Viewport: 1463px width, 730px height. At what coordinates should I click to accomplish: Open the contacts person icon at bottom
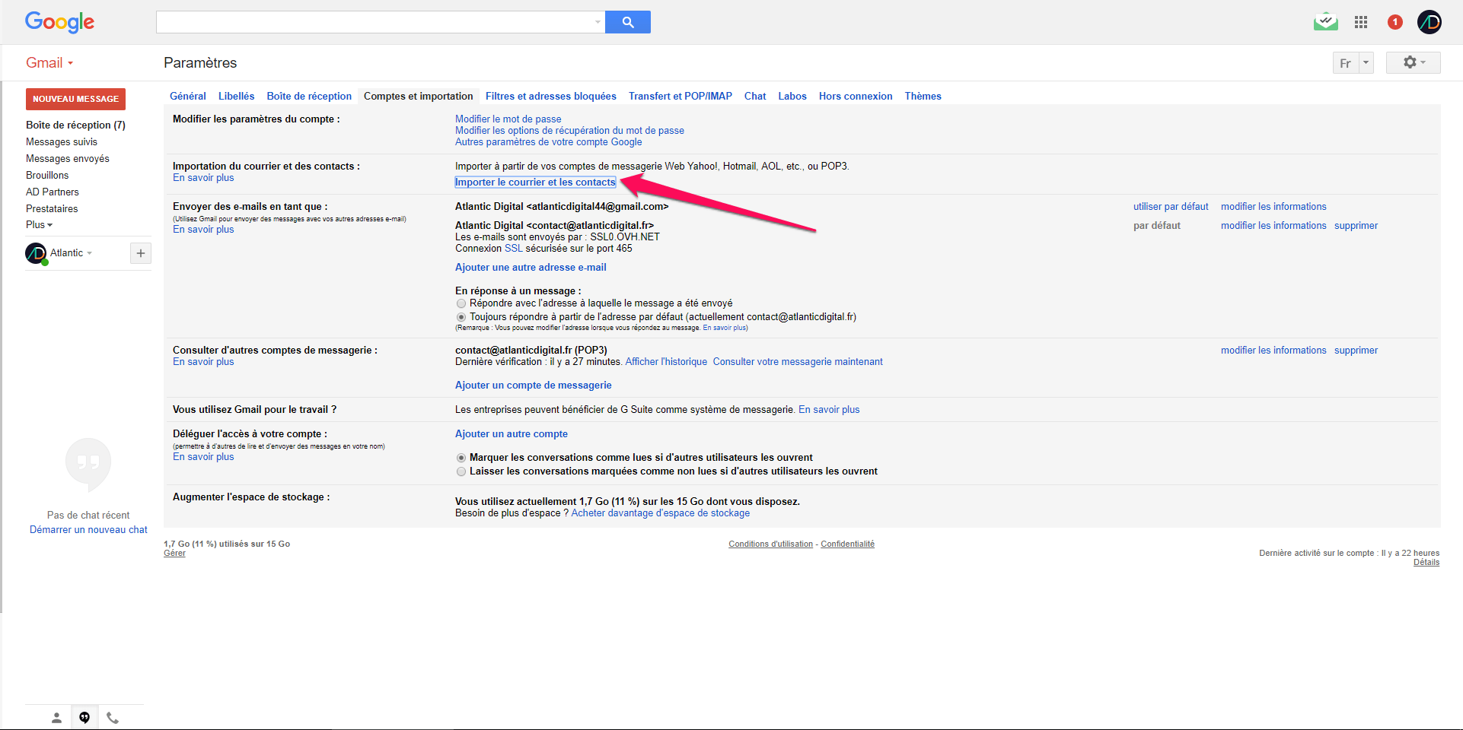56,718
